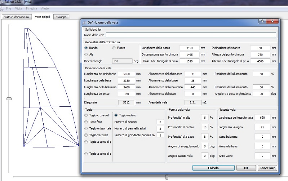Image resolution: width=288 pixels, height=181 pixels.
Task: Edit the Angolo di svergolamento value
Action: point(205,146)
